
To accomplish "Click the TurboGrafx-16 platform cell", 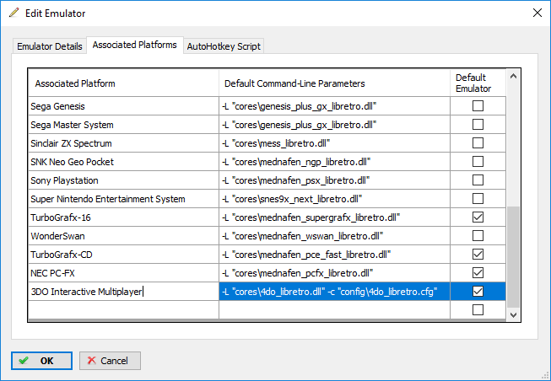I will 123,217.
